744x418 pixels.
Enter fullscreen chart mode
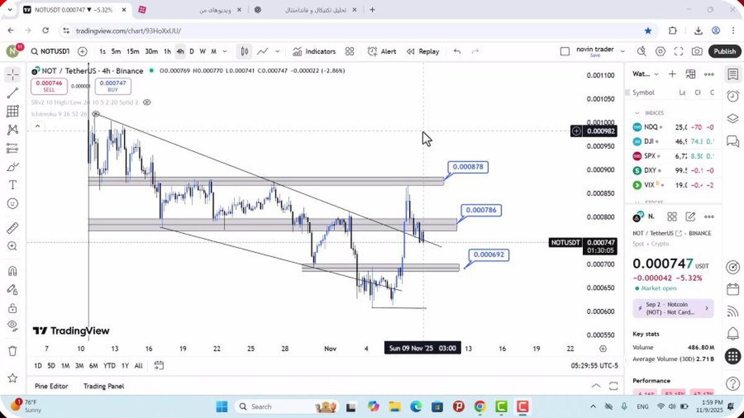[679, 51]
